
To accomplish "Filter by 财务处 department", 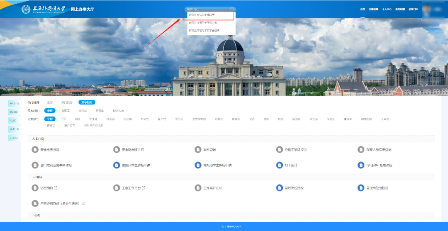I will 219,119.
